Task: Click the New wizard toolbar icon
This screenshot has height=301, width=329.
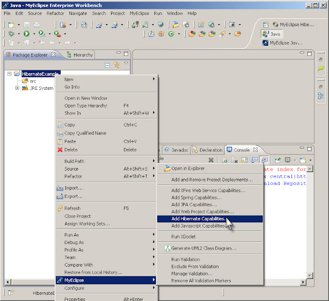Action: pyautogui.click(x=11, y=25)
